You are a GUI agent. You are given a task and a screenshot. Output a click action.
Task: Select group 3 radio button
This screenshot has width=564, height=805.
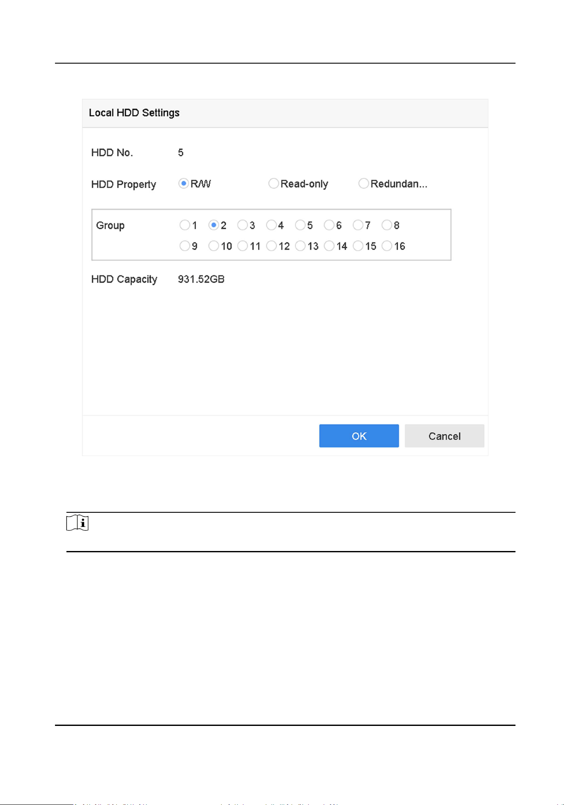pyautogui.click(x=242, y=225)
